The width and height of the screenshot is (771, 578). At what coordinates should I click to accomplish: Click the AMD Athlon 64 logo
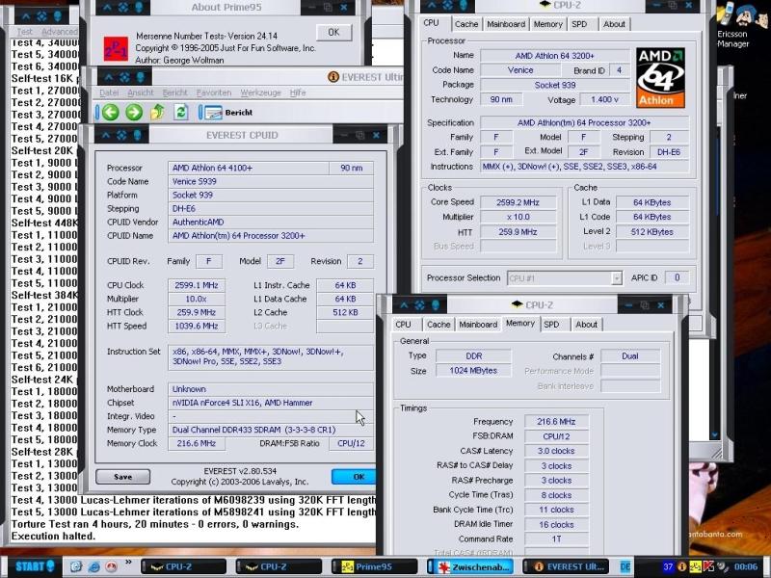660,78
